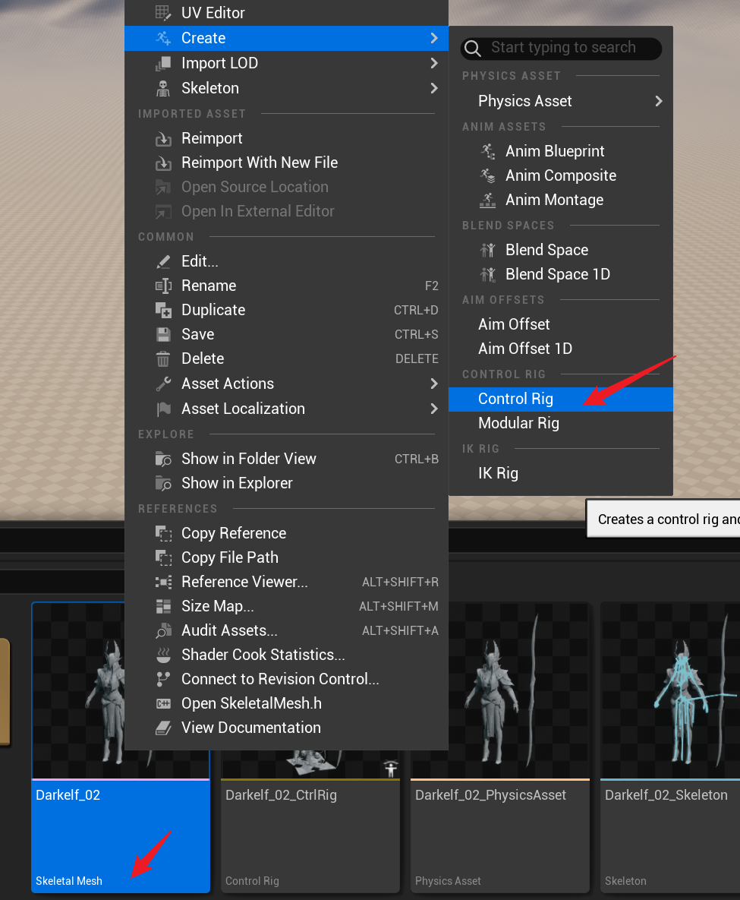Click the Asset Actions wrench icon
Image resolution: width=740 pixels, height=900 pixels.
[x=163, y=384]
